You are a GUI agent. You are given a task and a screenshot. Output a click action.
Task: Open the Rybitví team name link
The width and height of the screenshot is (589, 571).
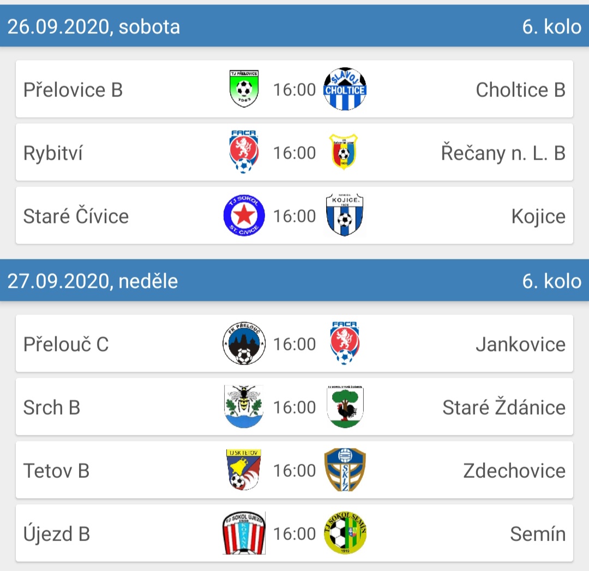pyautogui.click(x=53, y=153)
